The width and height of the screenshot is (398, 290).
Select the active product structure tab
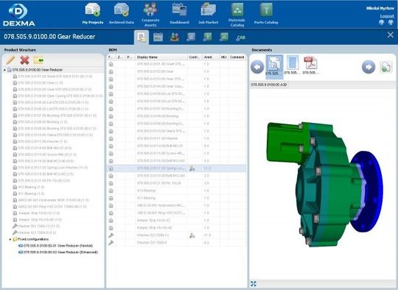[x=142, y=38]
